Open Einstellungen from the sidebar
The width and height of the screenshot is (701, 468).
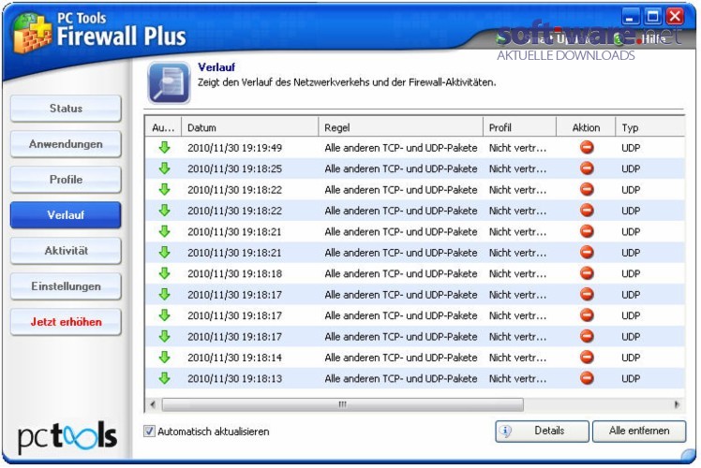pyautogui.click(x=66, y=286)
